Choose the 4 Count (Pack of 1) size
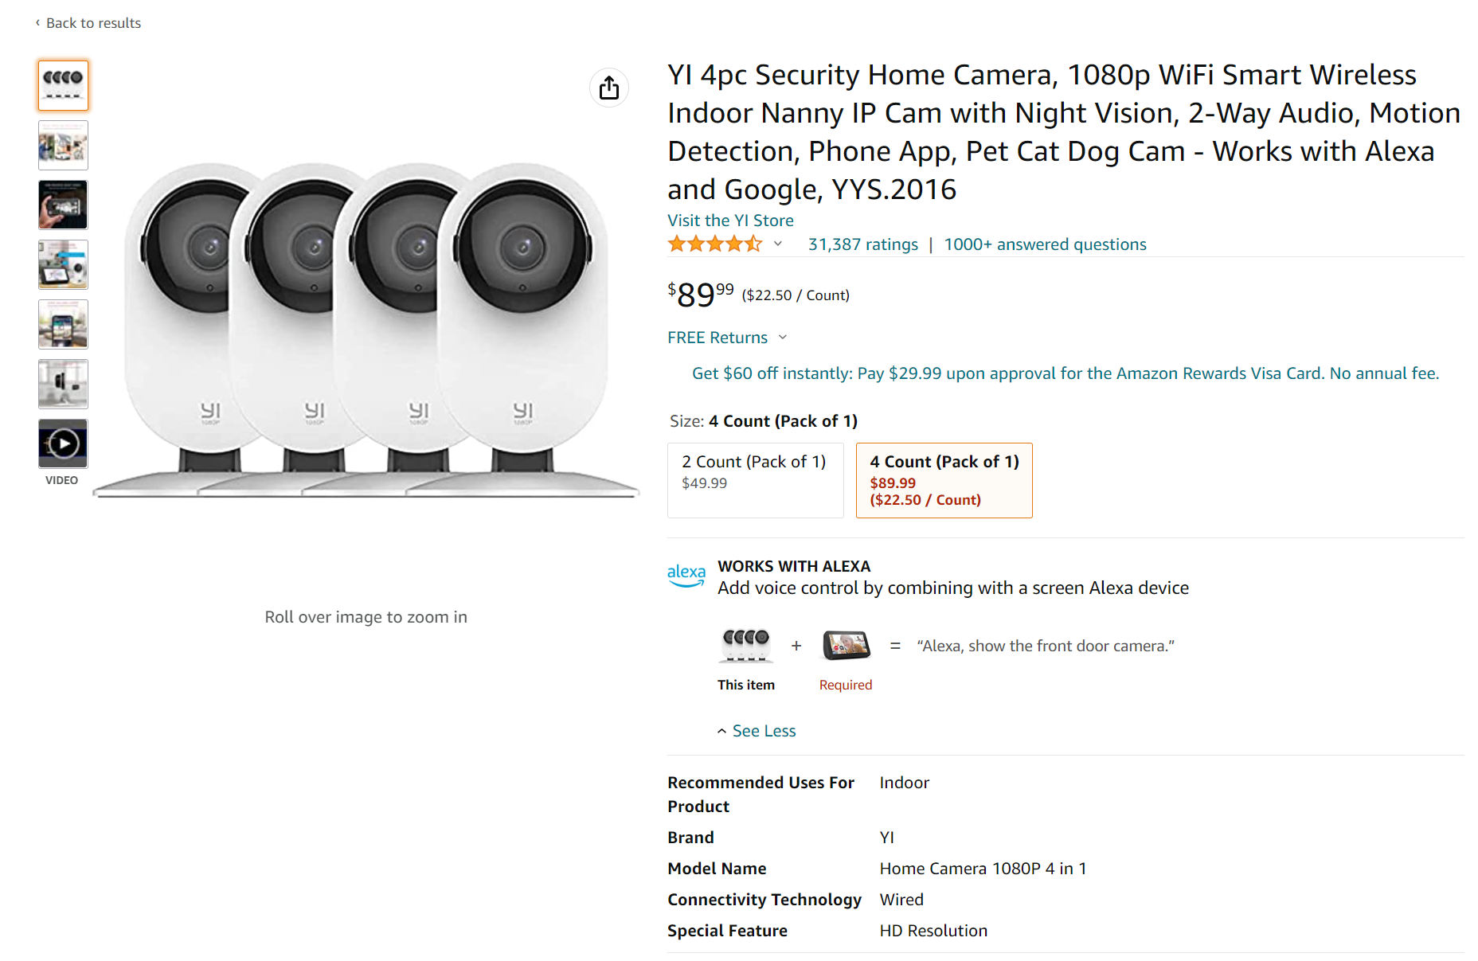 pos(944,480)
